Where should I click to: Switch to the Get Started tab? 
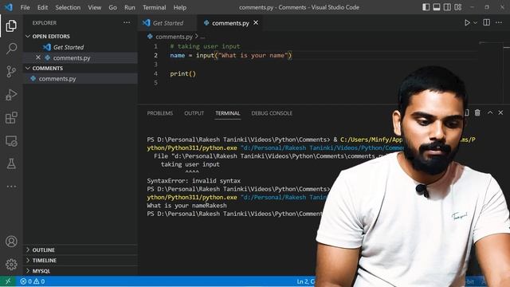[167, 23]
